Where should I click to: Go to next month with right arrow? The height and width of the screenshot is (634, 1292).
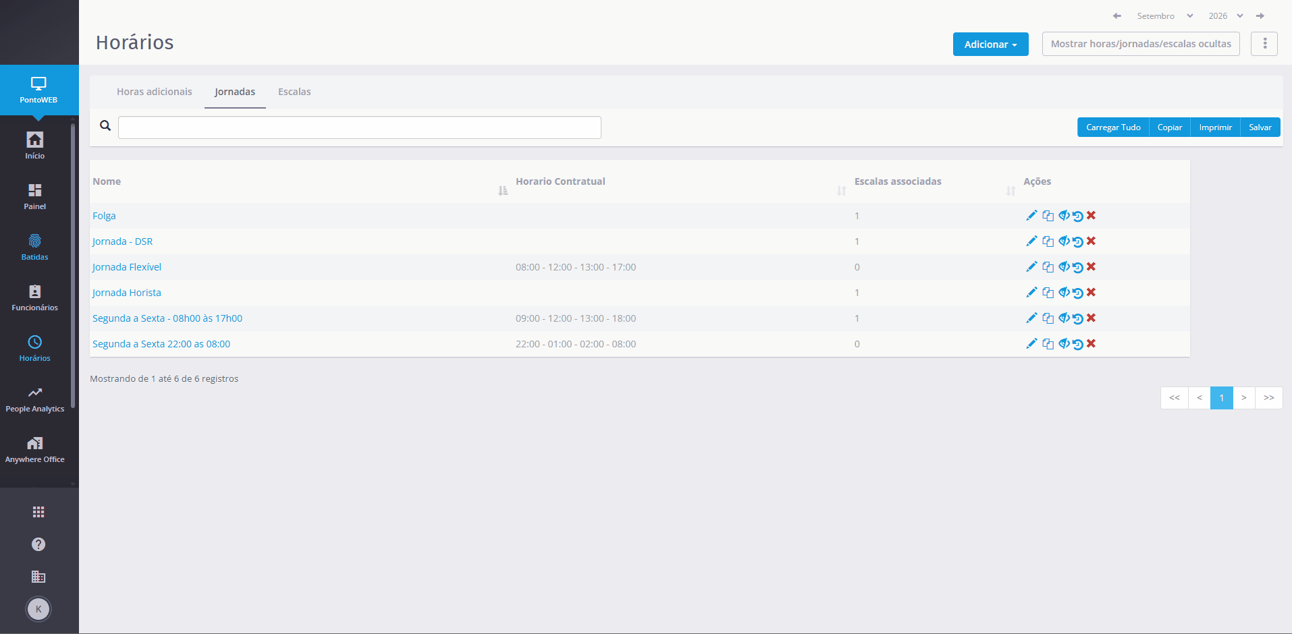(x=1260, y=16)
